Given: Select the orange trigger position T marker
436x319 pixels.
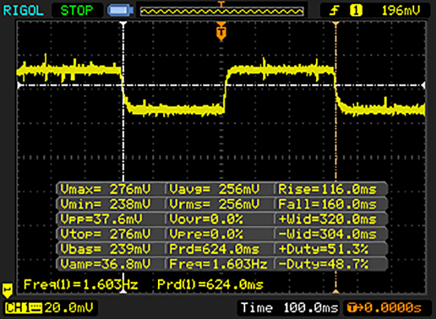Looking at the screenshot, I should tap(221, 31).
